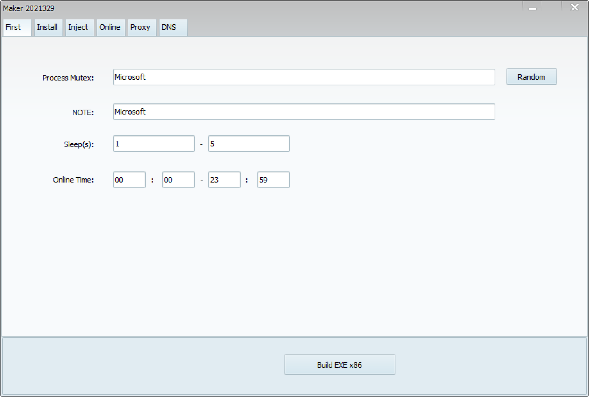This screenshot has height=397, width=589.
Task: Open the Proxy tab
Action: [x=141, y=27]
